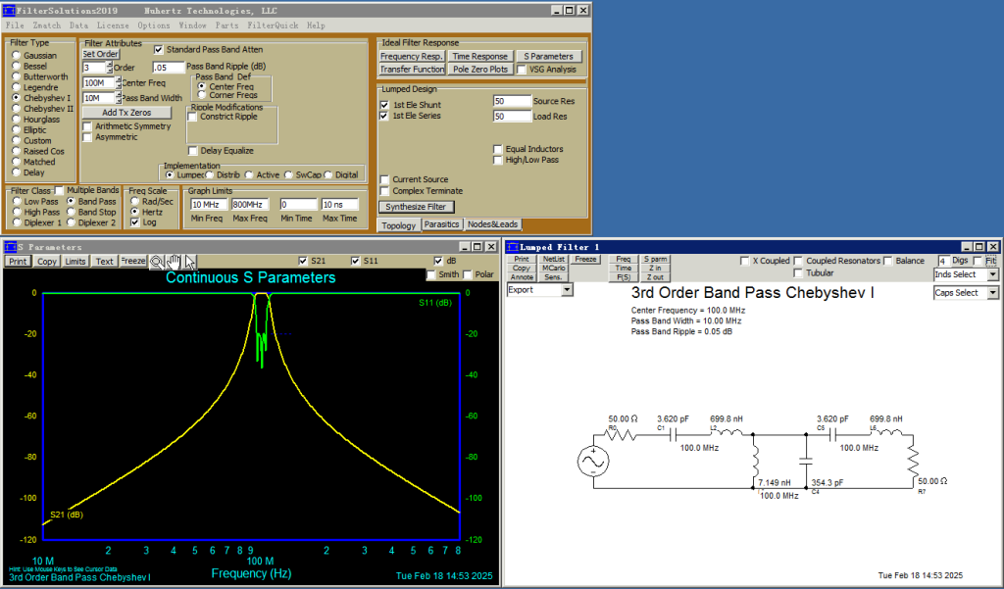This screenshot has width=1004, height=589.
Task: Check the Constrict Ripple option
Action: click(x=192, y=117)
